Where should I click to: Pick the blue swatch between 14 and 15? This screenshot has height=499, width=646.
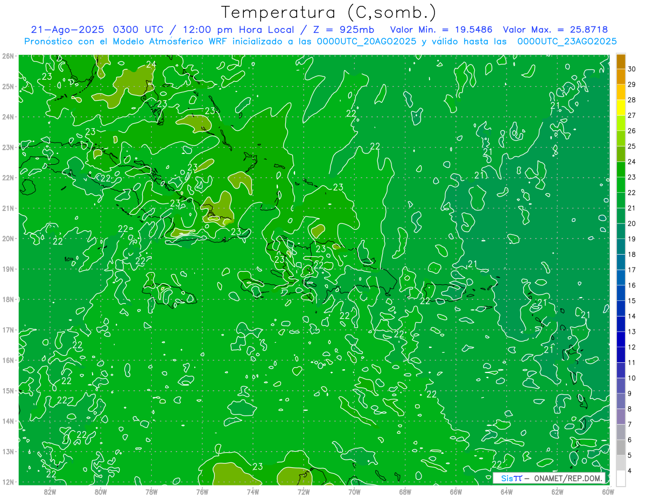[x=621, y=308]
